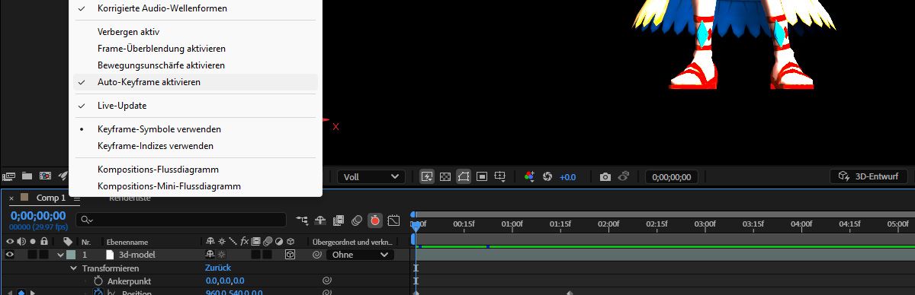This screenshot has height=295, width=915.
Task: Click lock column header icon
Action: click(44, 242)
